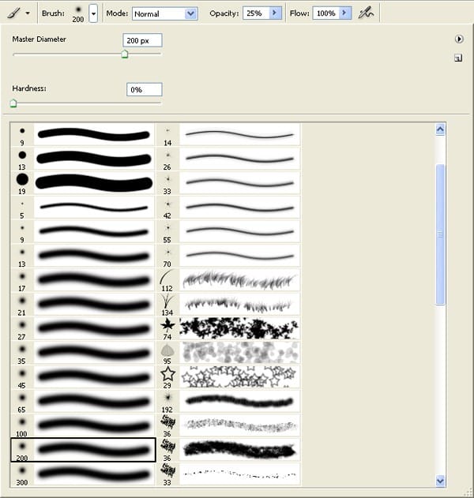Enable the airbrush mode icon
Viewport: 474px width, 498px height.
click(x=366, y=13)
